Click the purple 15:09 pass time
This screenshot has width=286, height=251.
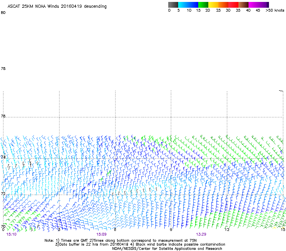101,234
